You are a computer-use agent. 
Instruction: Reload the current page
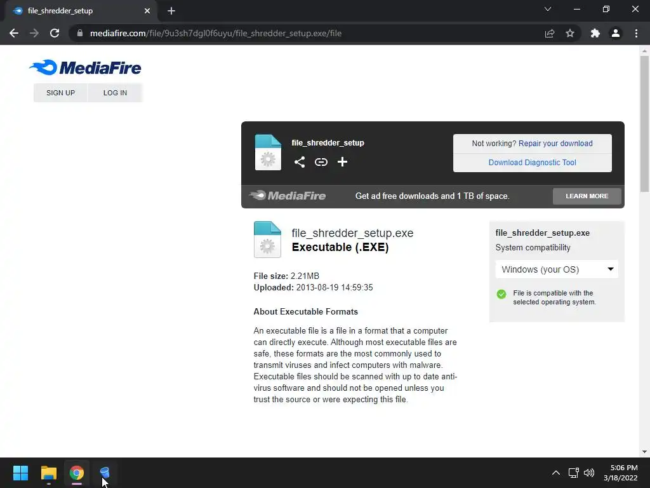(x=55, y=33)
